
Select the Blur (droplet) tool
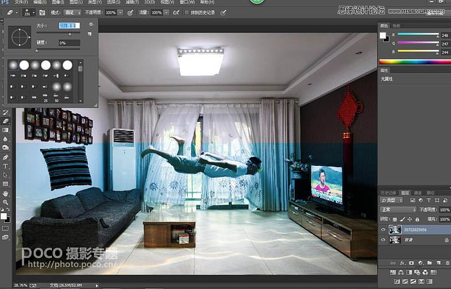pos(5,139)
